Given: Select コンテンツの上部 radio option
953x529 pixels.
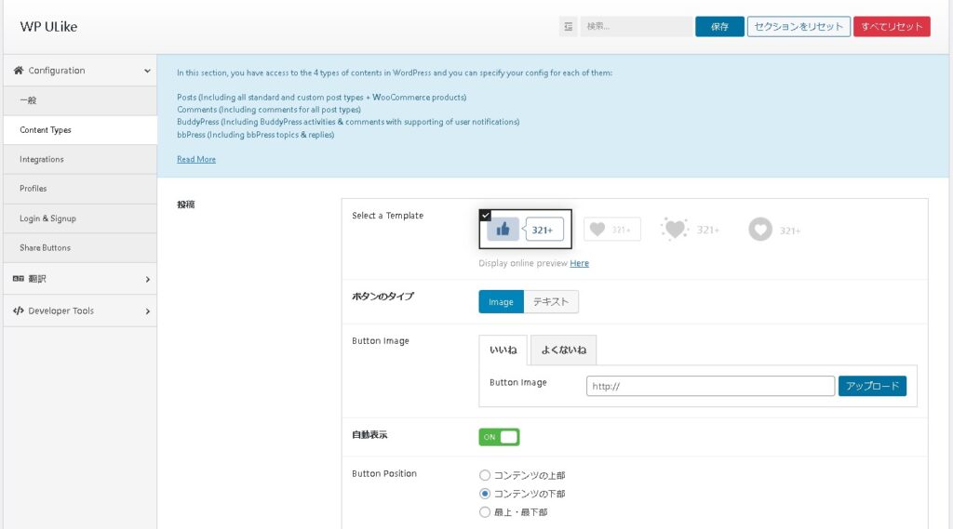Looking at the screenshot, I should pos(485,475).
